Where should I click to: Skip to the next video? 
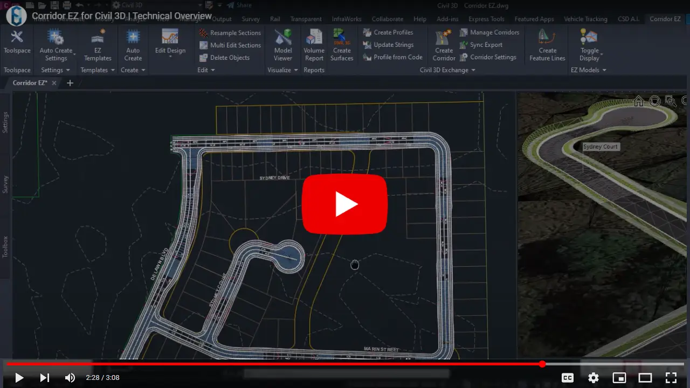pyautogui.click(x=45, y=378)
